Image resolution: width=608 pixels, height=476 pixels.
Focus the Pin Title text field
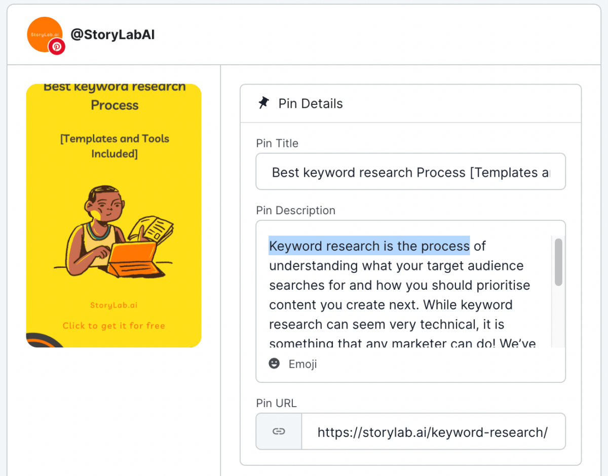410,172
